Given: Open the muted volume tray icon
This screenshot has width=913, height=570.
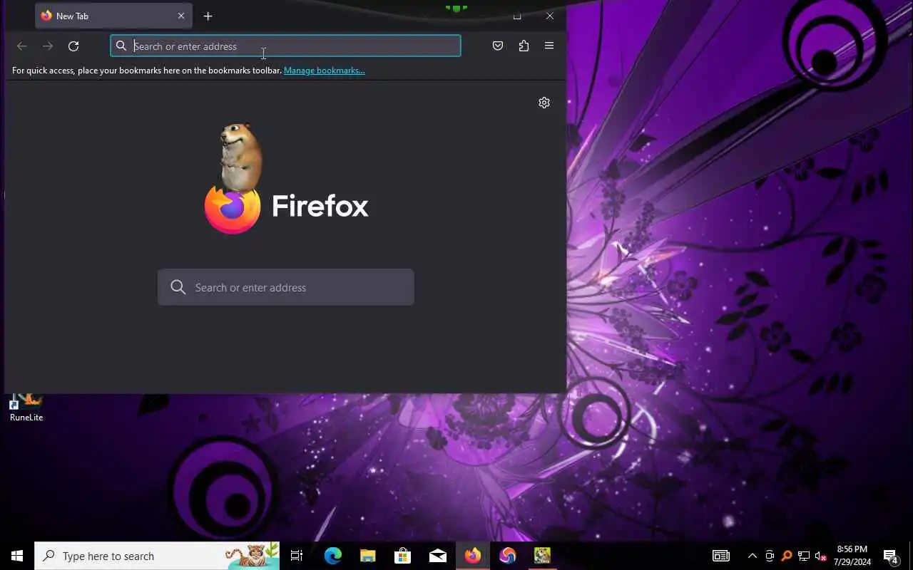Looking at the screenshot, I should coord(821,556).
